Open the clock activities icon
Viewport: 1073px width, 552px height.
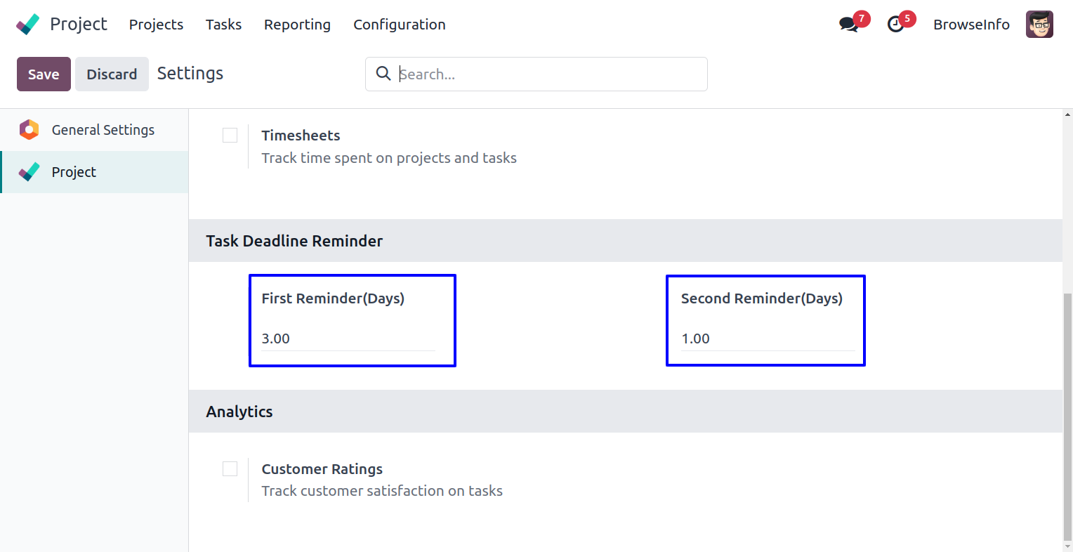click(x=895, y=25)
